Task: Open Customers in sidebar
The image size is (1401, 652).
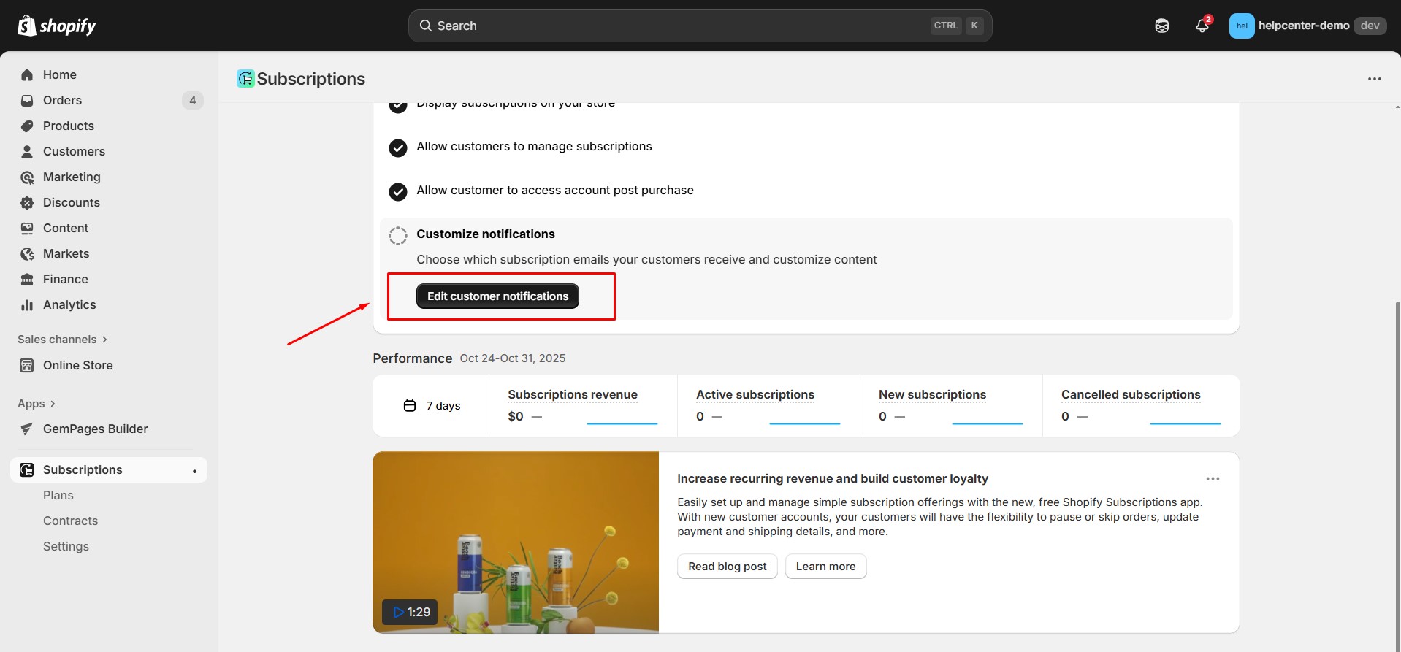Action: pos(109,152)
